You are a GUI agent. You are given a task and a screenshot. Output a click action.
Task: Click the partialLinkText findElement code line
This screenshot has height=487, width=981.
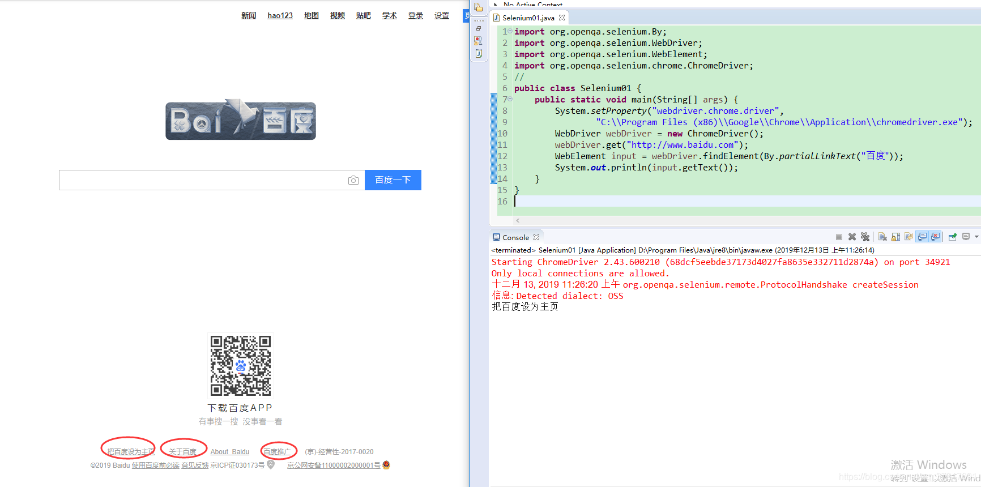coord(729,156)
